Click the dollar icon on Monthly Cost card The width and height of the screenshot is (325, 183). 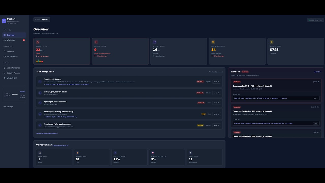coord(272,42)
